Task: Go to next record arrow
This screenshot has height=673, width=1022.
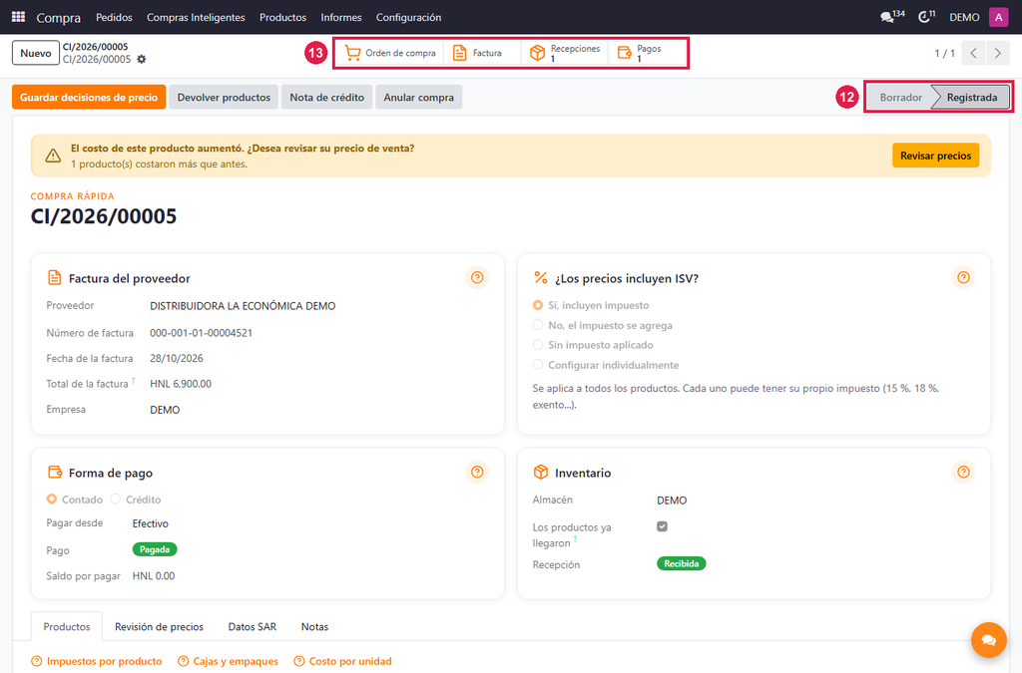Action: (x=997, y=54)
